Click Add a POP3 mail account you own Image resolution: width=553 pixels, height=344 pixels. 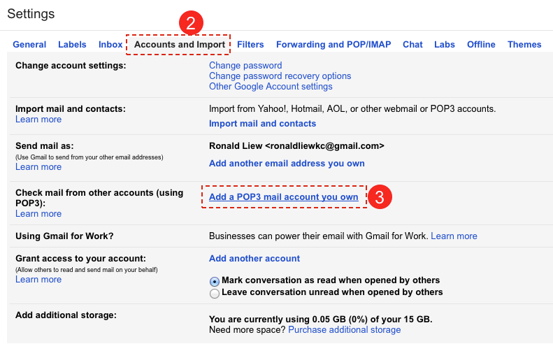coord(284,197)
